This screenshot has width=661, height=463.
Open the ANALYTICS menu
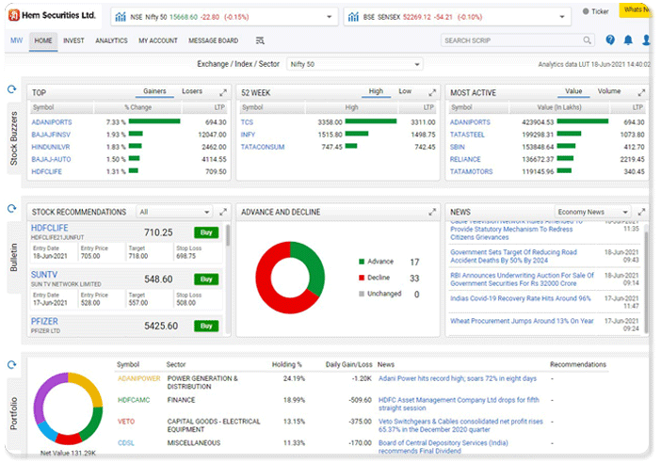[x=111, y=40]
